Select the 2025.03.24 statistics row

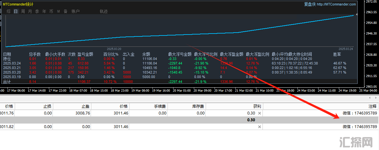[12, 64]
